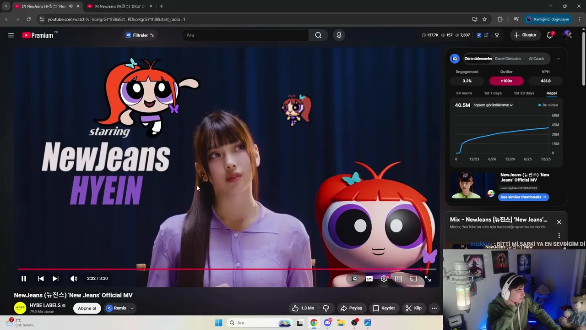Collapse the vidIQ panel with chevron
This screenshot has height=330, width=586.
coord(559,59)
